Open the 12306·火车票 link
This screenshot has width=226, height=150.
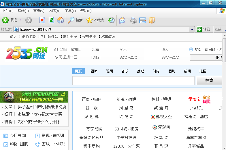(x=126, y=146)
